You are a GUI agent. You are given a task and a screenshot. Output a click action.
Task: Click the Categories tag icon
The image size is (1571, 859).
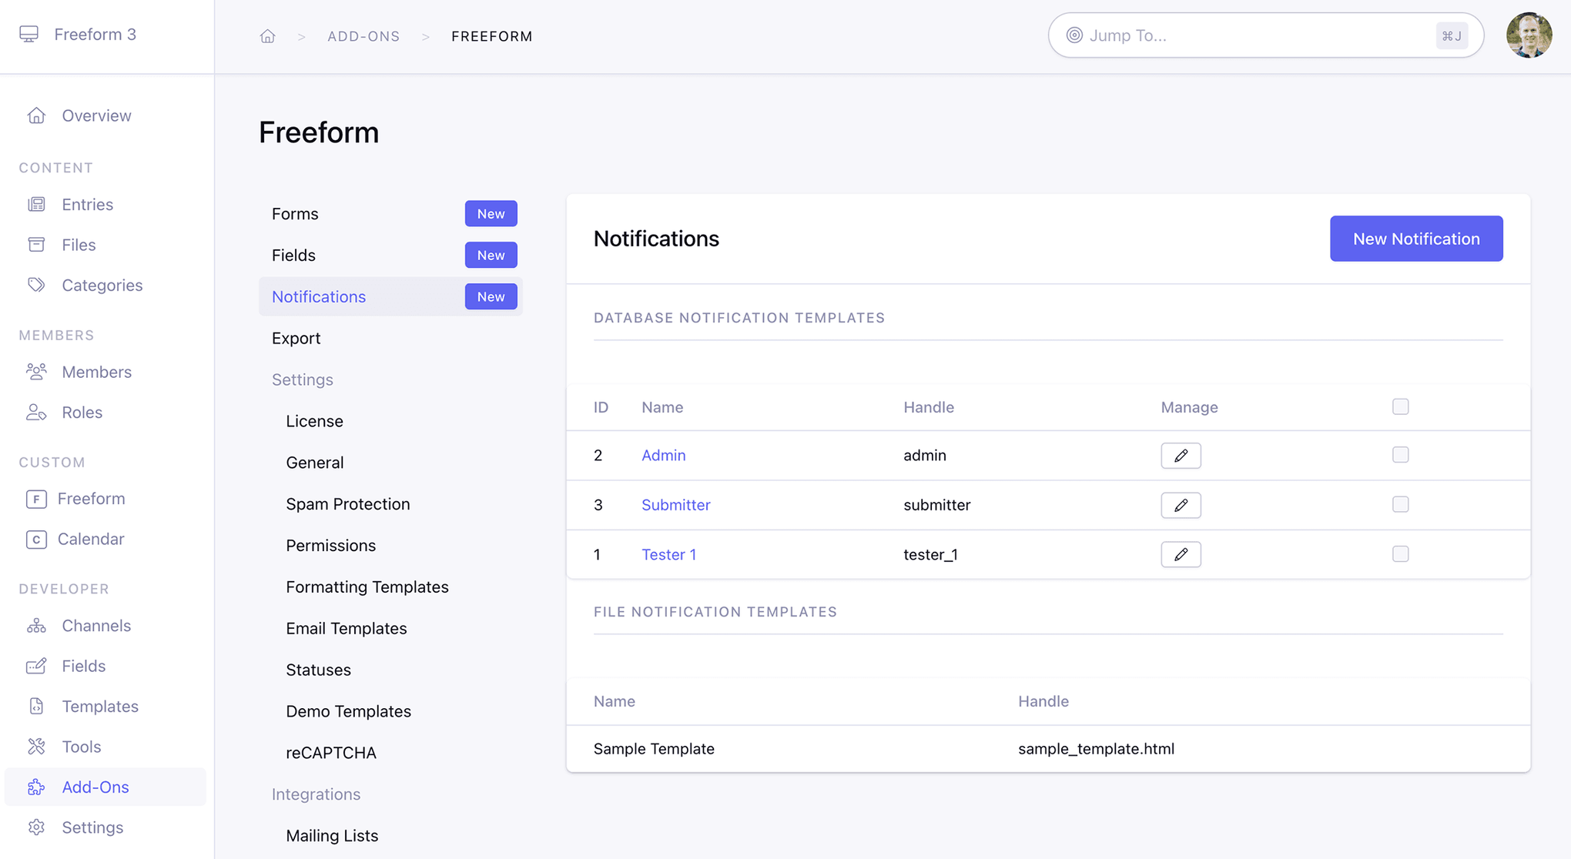click(x=37, y=284)
